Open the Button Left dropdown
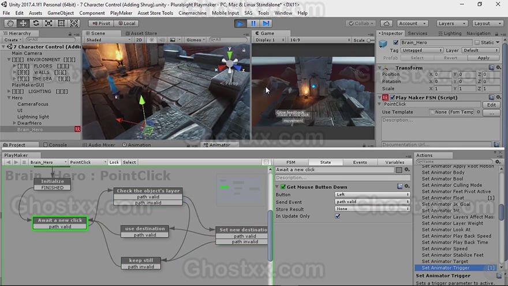The height and width of the screenshot is (286, 508). pyautogui.click(x=372, y=194)
